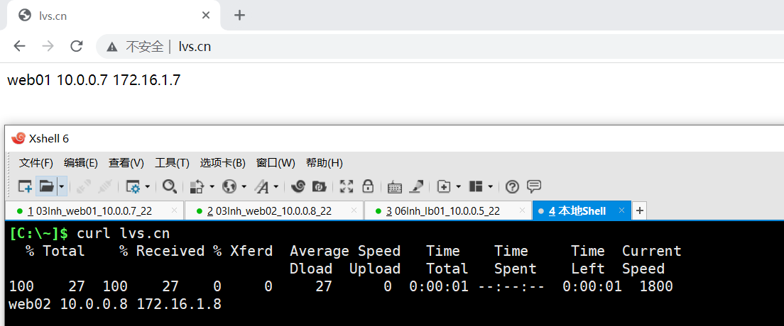Screen dimensions: 784x326
Task: Click the greyed-out Reconnect plug icon
Action: tap(105, 186)
